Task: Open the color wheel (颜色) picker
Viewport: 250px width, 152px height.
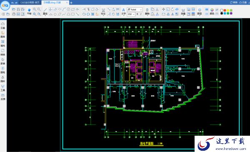Action: coord(212,12)
